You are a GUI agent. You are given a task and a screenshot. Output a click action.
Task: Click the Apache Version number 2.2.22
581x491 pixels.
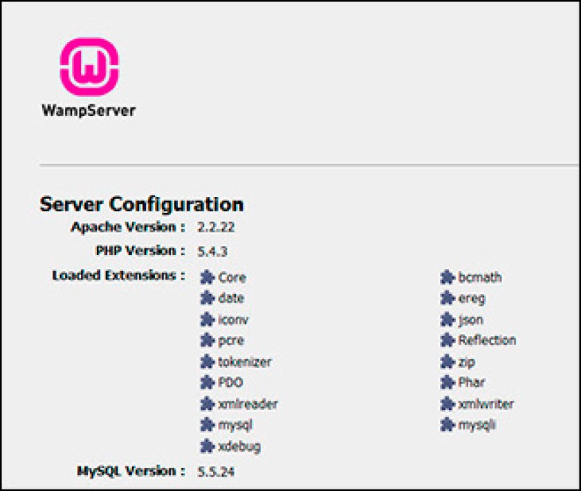216,227
